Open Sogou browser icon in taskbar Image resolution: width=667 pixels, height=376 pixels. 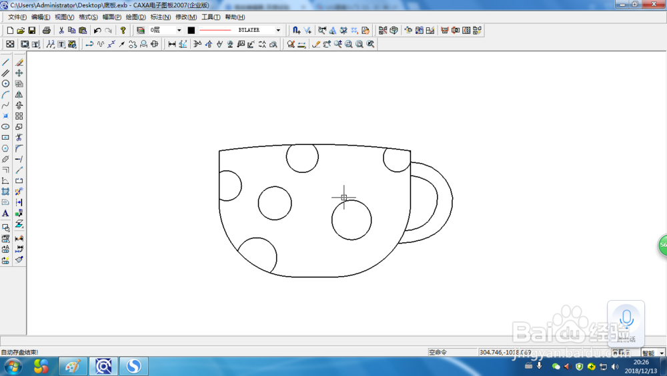pyautogui.click(x=133, y=366)
